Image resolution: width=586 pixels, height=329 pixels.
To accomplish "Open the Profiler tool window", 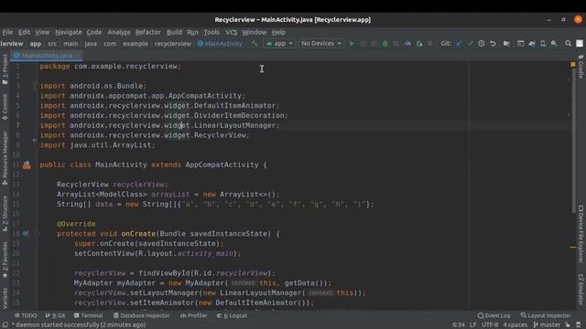I will click(x=193, y=315).
